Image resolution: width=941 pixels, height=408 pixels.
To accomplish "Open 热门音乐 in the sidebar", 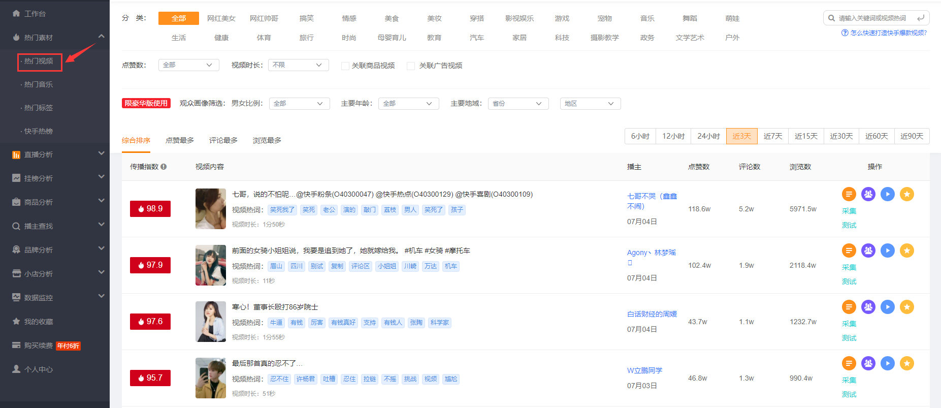I will tap(39, 84).
